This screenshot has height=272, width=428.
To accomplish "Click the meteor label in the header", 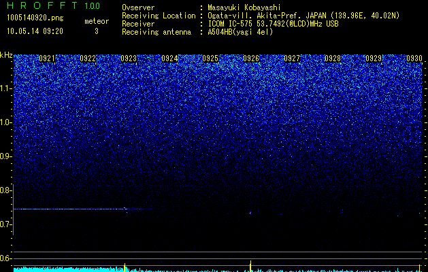I will coord(97,21).
